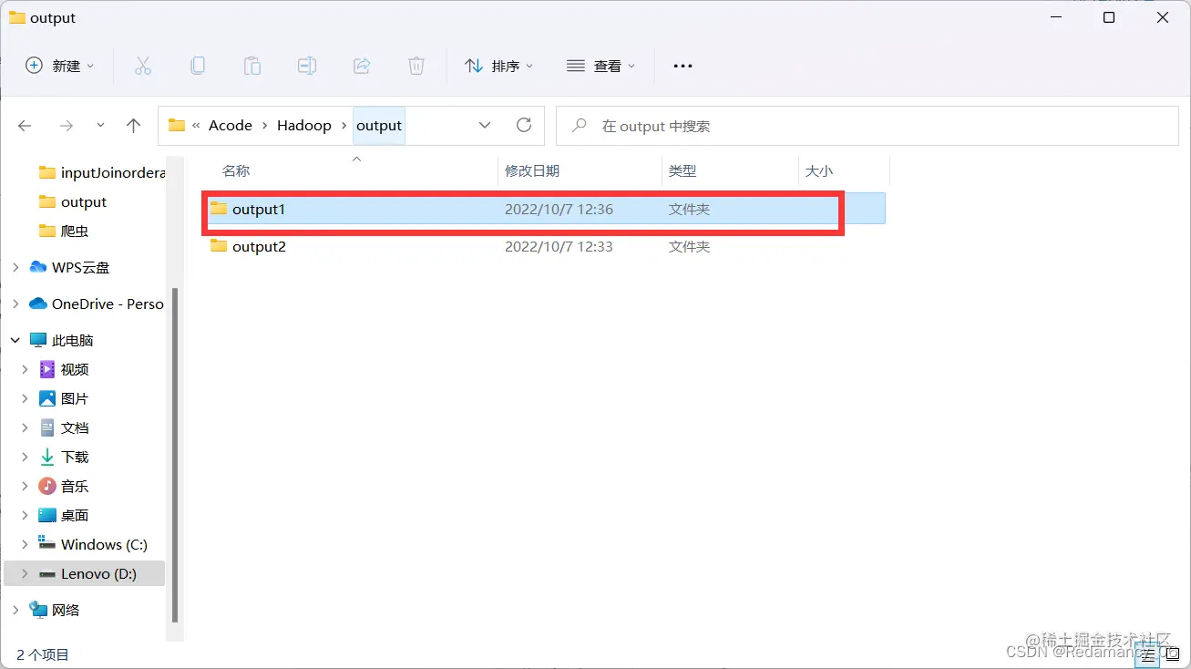Expand the OneDrive tree node
Screen dimensions: 1191x669
pos(15,304)
